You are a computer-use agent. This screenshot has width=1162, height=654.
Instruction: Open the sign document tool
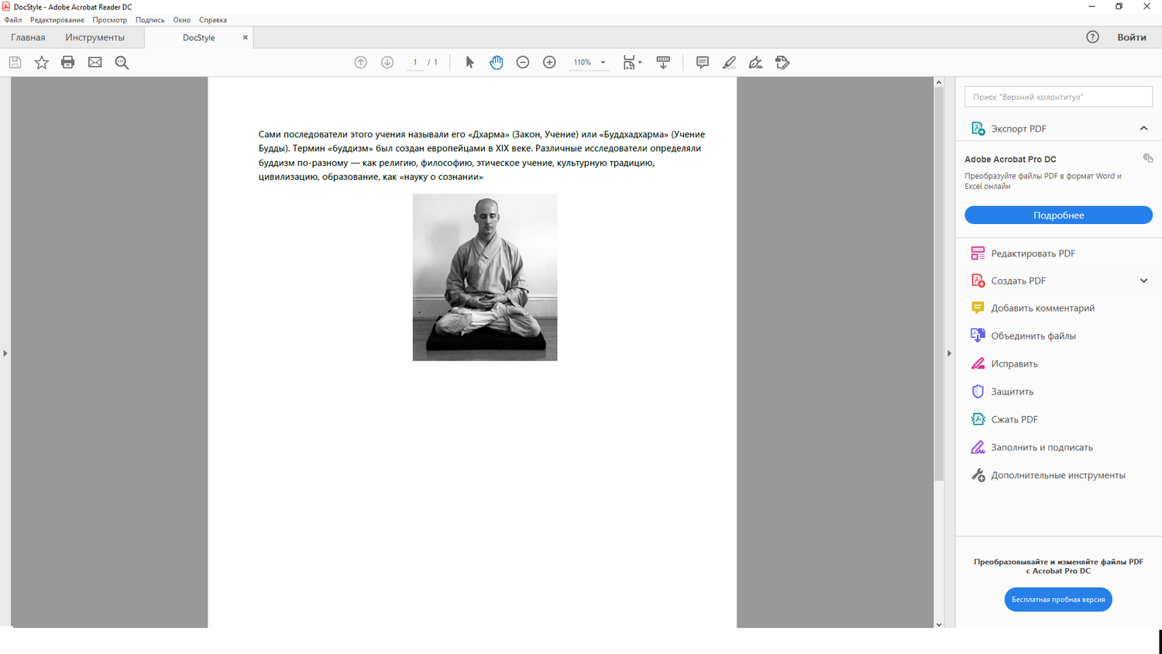755,63
